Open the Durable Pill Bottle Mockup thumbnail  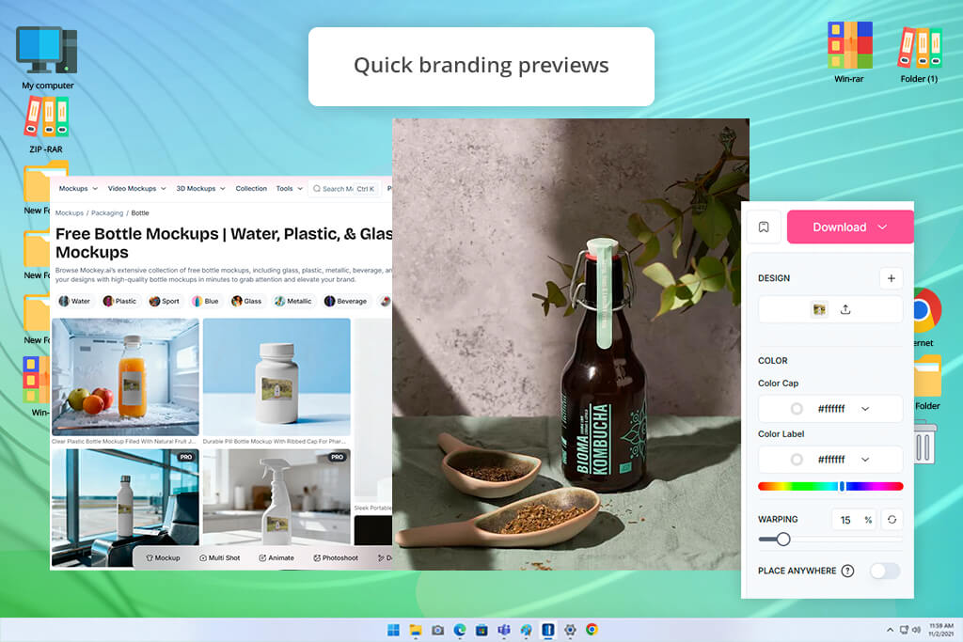tap(276, 376)
